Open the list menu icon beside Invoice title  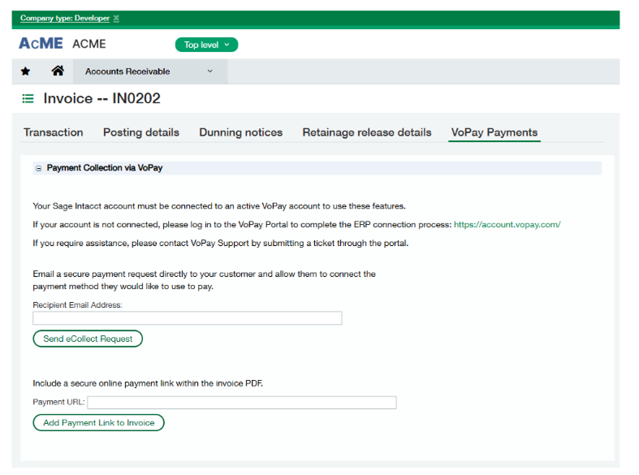pos(28,99)
